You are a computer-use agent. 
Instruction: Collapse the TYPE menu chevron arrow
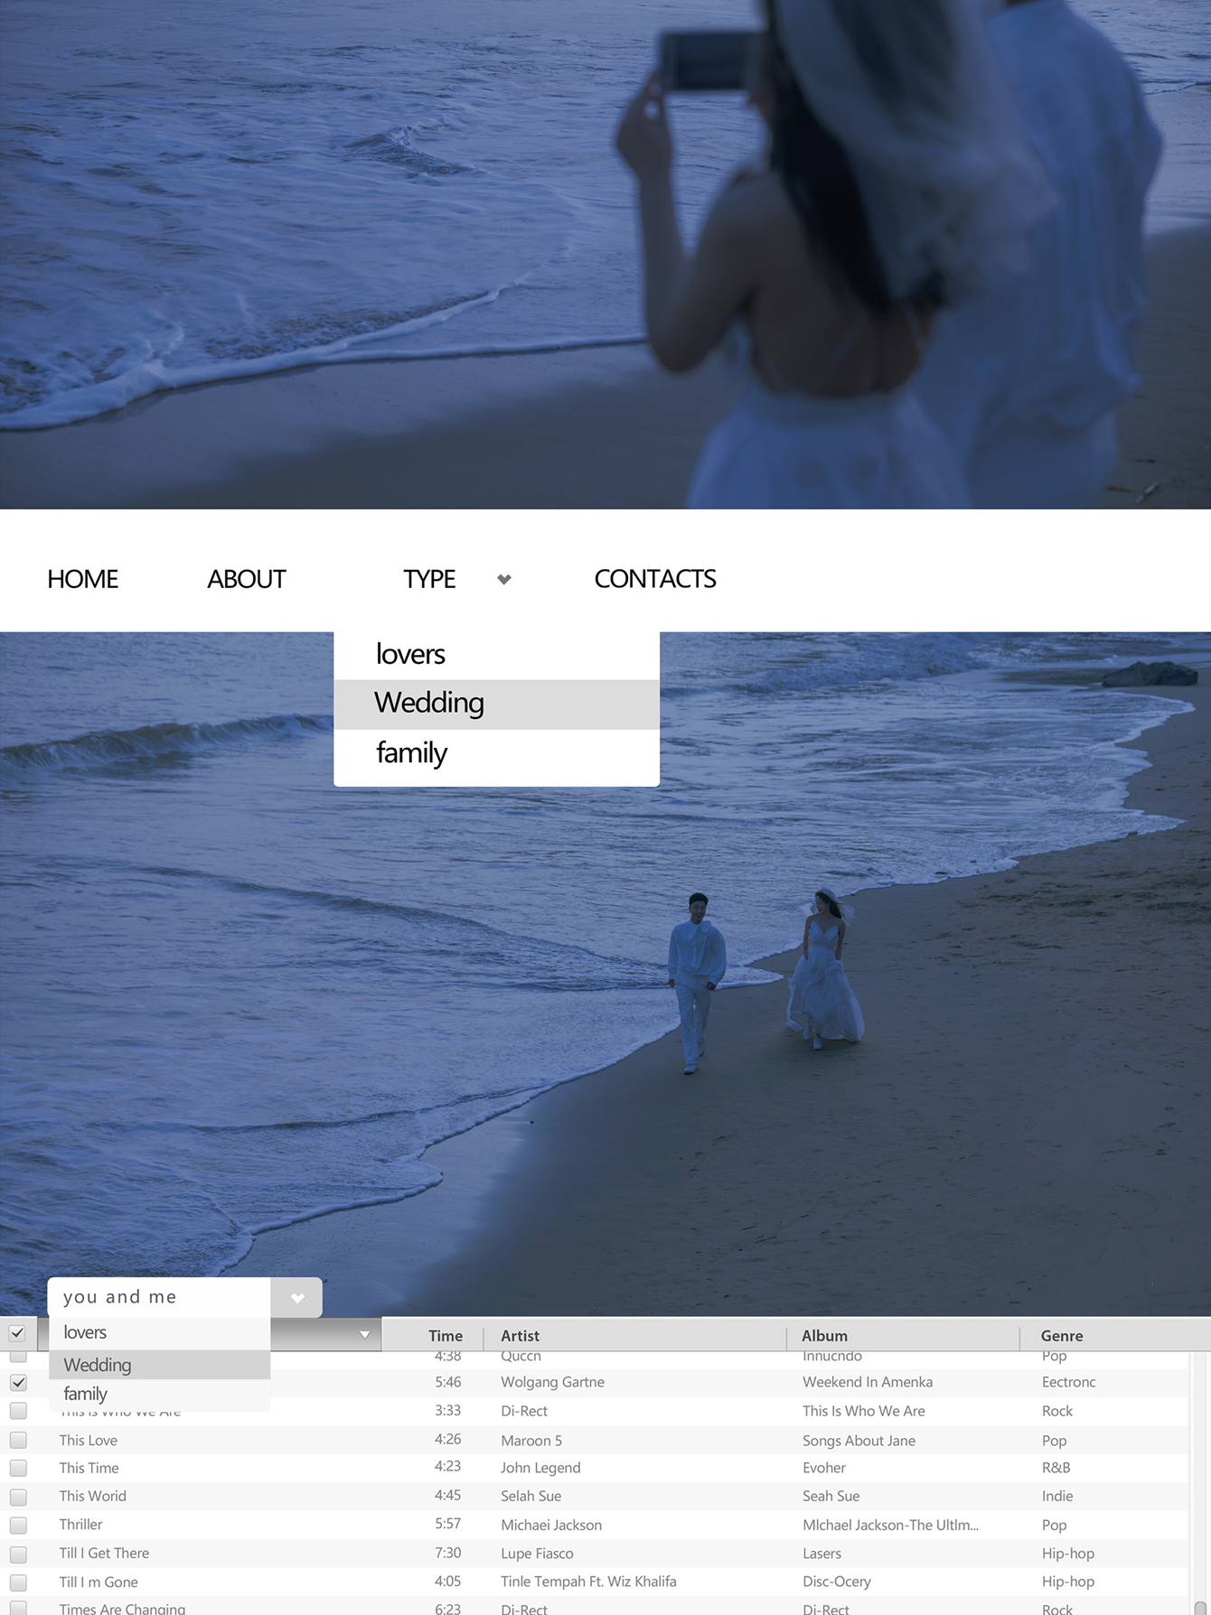504,579
